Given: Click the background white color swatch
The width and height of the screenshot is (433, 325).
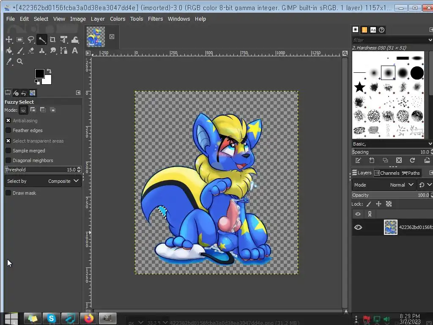Looking at the screenshot, I should pyautogui.click(x=48, y=81).
